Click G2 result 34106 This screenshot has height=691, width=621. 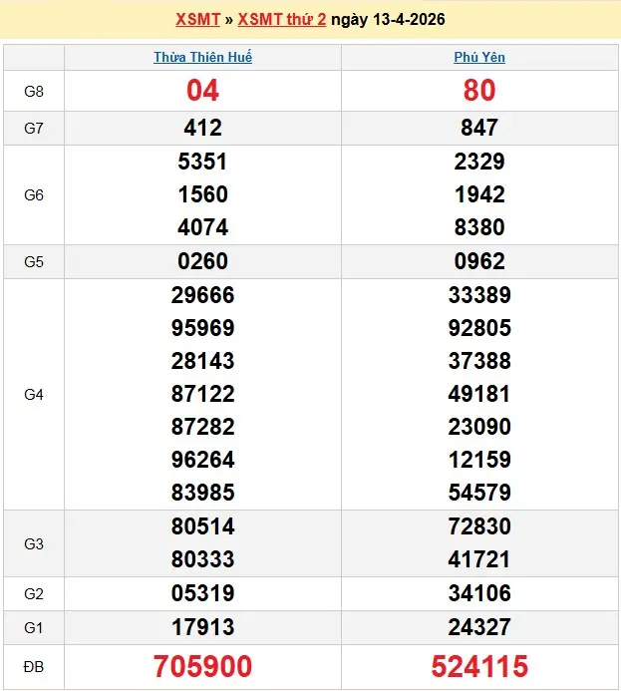click(479, 593)
